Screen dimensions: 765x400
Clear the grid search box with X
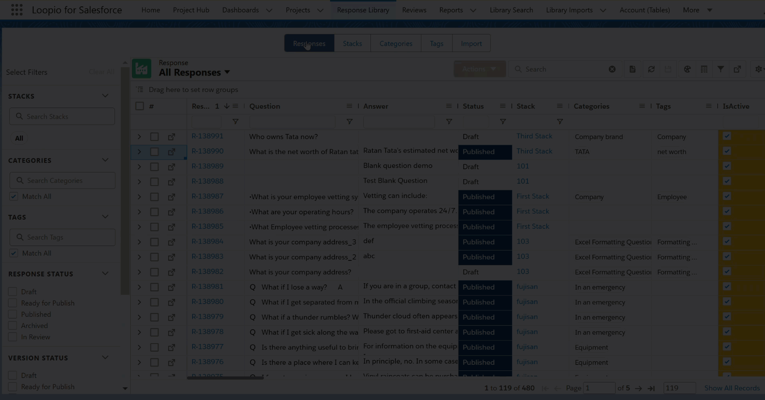612,69
